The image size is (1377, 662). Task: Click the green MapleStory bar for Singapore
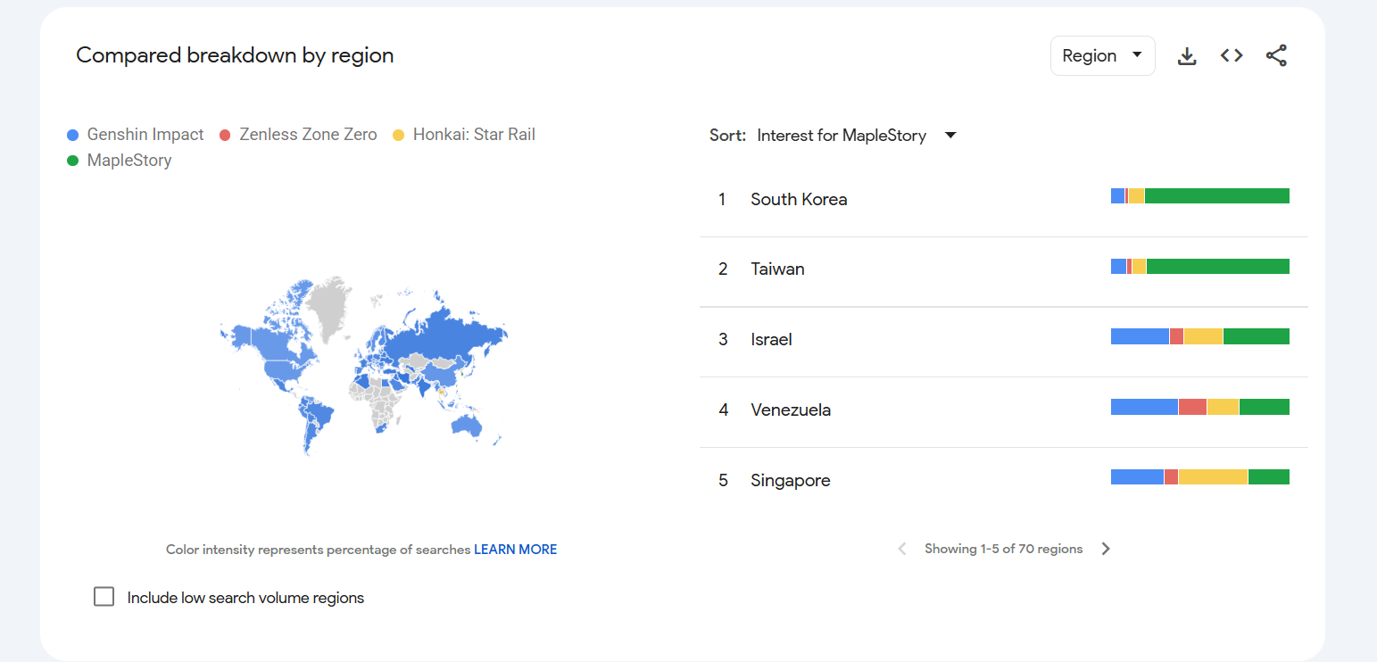point(1269,477)
